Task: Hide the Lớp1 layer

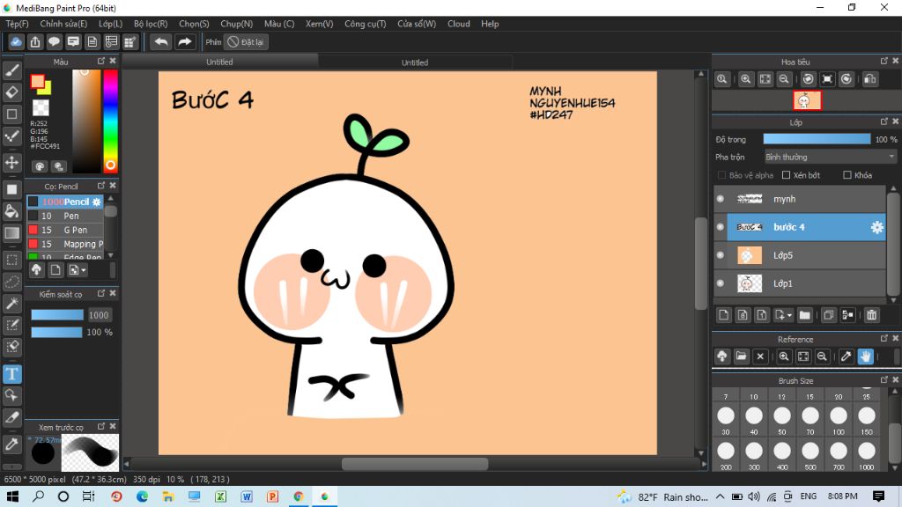Action: (721, 283)
